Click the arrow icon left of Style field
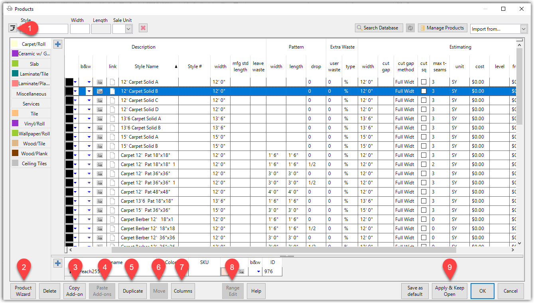Screen dimensions: 534x303 pos(13,28)
